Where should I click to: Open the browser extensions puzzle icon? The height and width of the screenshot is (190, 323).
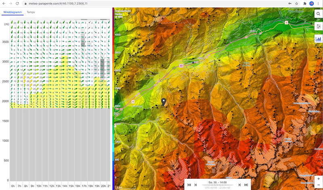pos(304,3)
